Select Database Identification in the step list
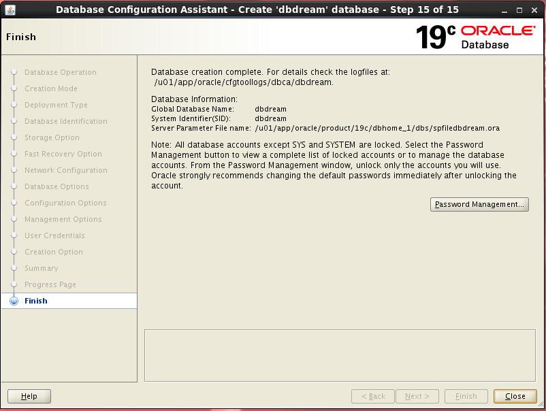 [x=65, y=121]
